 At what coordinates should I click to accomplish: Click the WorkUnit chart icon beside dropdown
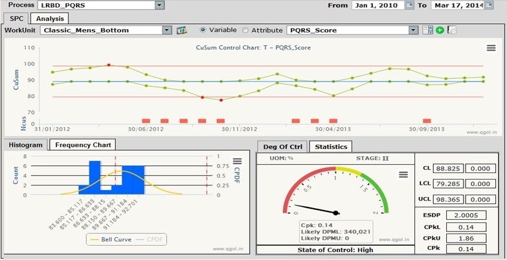(182, 30)
